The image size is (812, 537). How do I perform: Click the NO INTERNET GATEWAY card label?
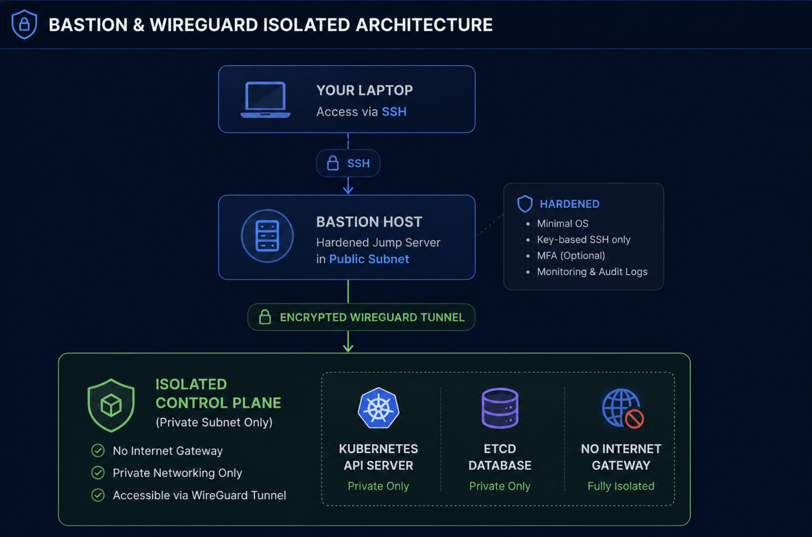[x=621, y=457]
